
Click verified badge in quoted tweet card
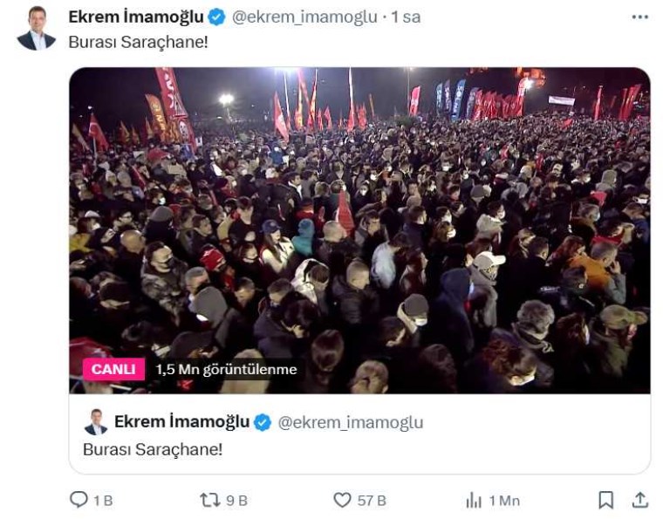pos(263,422)
